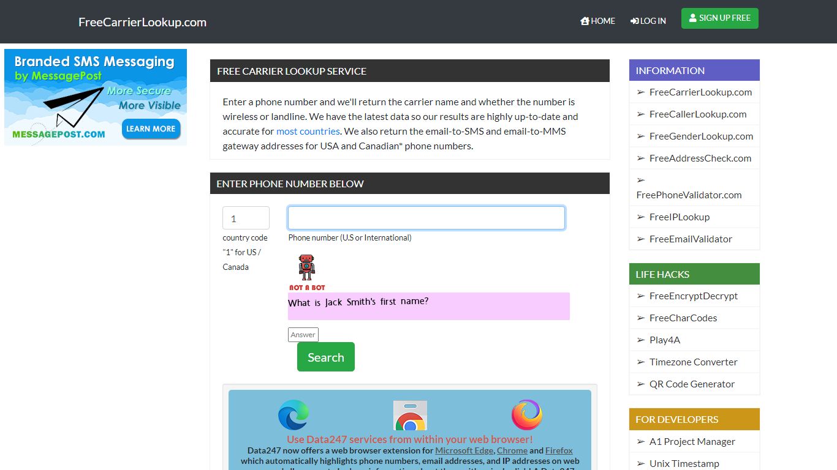Click the Microsoft Edge browser icon
This screenshot has height=470, width=837.
pos(294,415)
